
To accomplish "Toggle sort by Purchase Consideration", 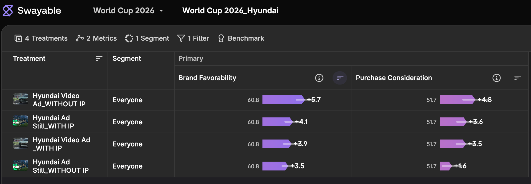I will tap(517, 78).
